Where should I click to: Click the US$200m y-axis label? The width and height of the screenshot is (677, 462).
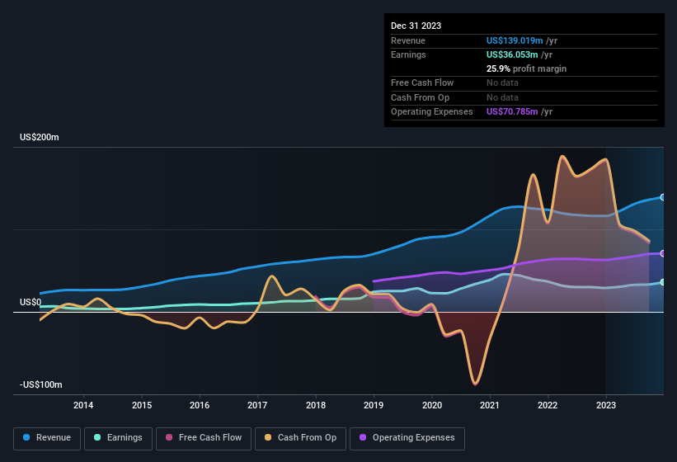coord(40,137)
